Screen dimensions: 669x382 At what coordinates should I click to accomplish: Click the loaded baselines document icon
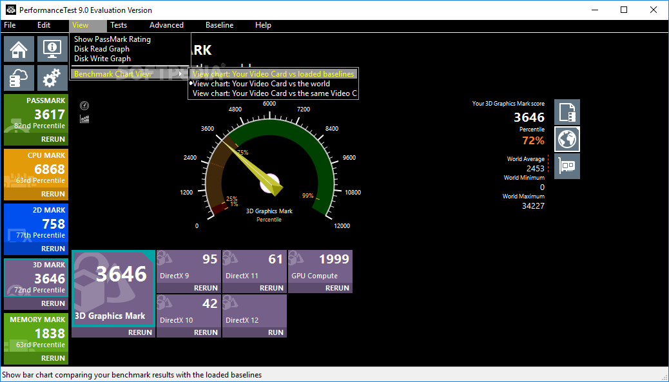[567, 112]
